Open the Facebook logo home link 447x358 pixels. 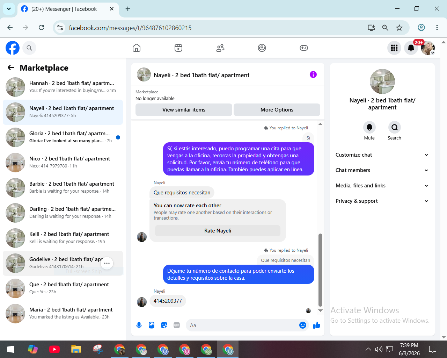(x=13, y=48)
